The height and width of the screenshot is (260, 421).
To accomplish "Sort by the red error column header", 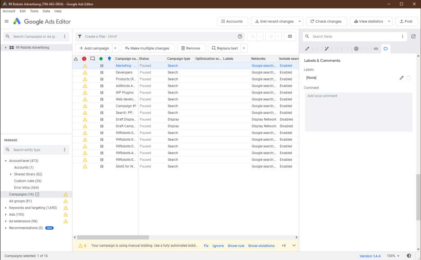I will 84,59.
